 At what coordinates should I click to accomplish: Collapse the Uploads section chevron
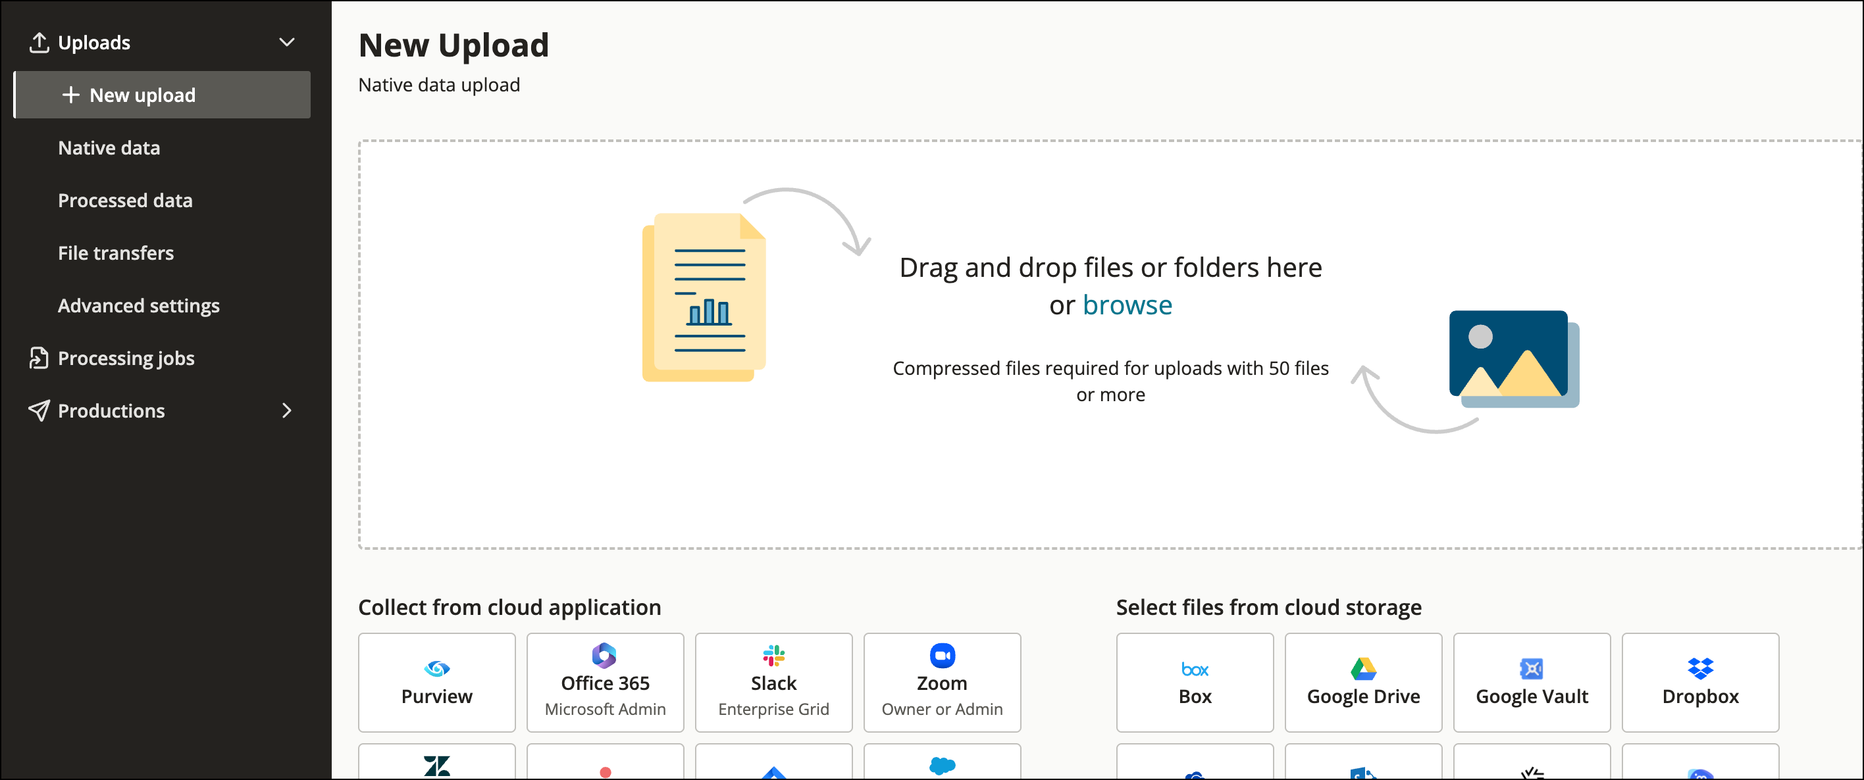[286, 43]
